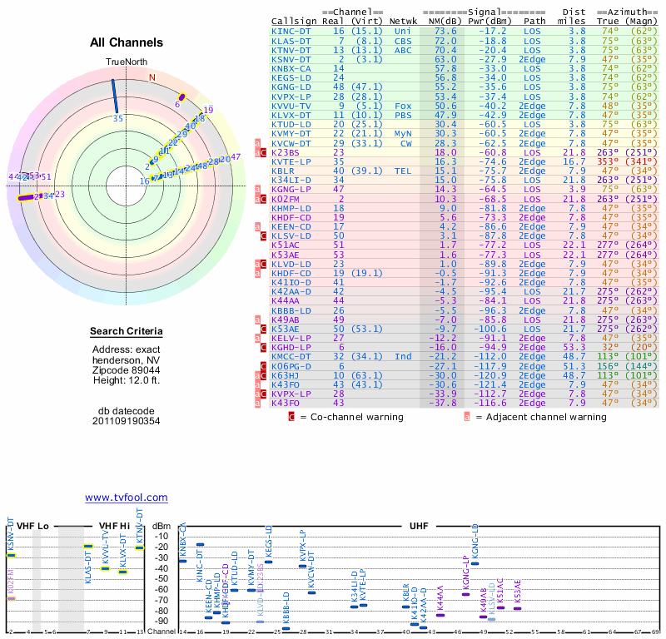The width and height of the screenshot is (666, 639).
Task: Click the KINC-DT callsign in the table
Action: pos(291,31)
